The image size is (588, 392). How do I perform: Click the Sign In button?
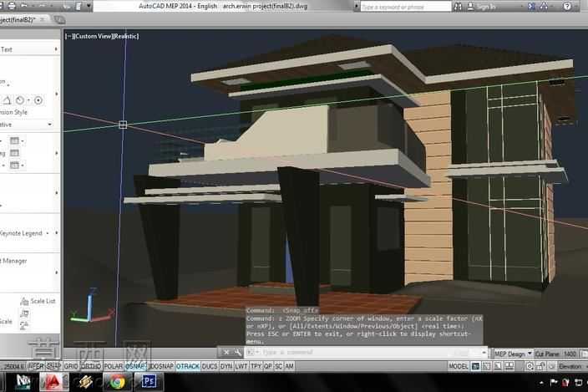482,7
